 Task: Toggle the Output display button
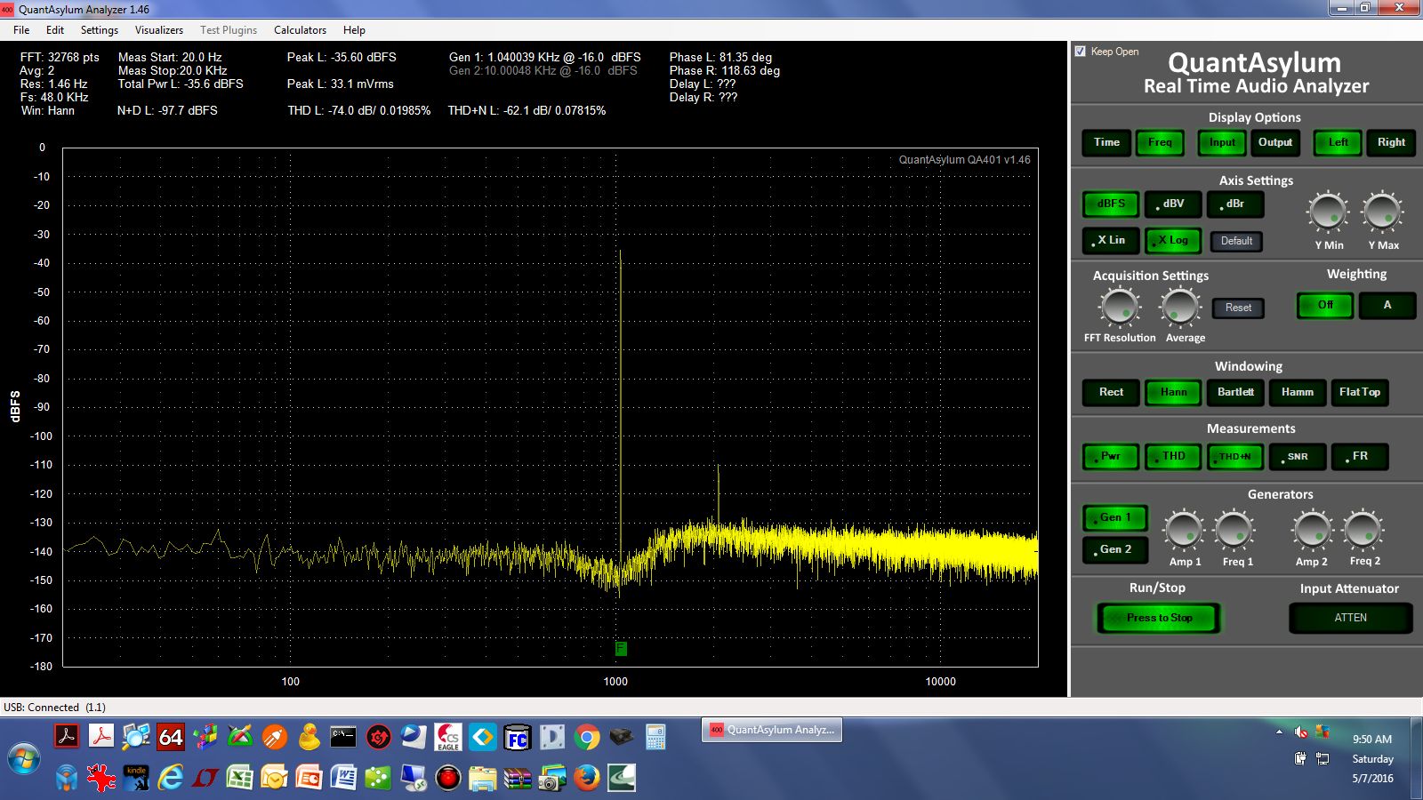[1275, 142]
